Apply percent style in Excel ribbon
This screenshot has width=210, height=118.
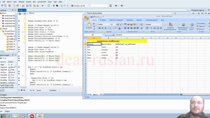point(151,28)
